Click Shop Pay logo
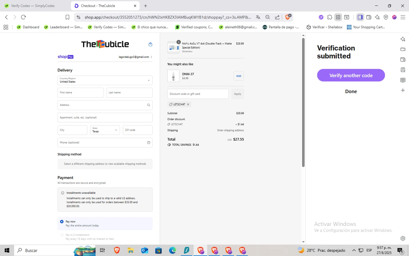This screenshot has width=409, height=256. click(x=65, y=57)
